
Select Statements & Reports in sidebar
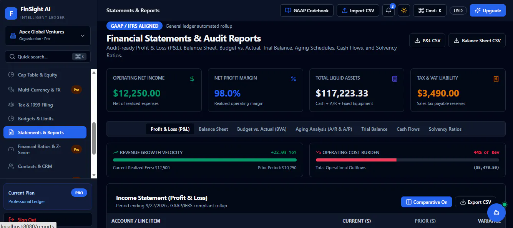click(45, 132)
